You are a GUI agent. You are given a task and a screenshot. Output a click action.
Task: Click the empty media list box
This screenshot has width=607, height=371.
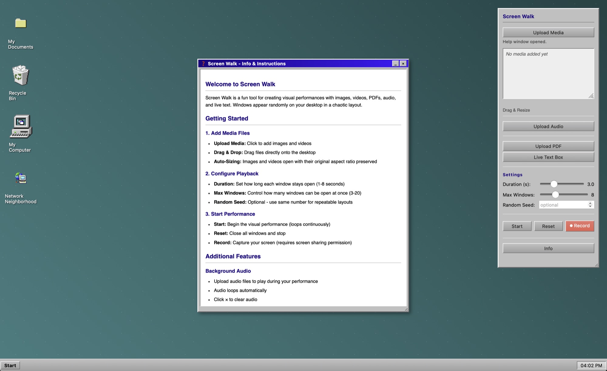(x=548, y=74)
